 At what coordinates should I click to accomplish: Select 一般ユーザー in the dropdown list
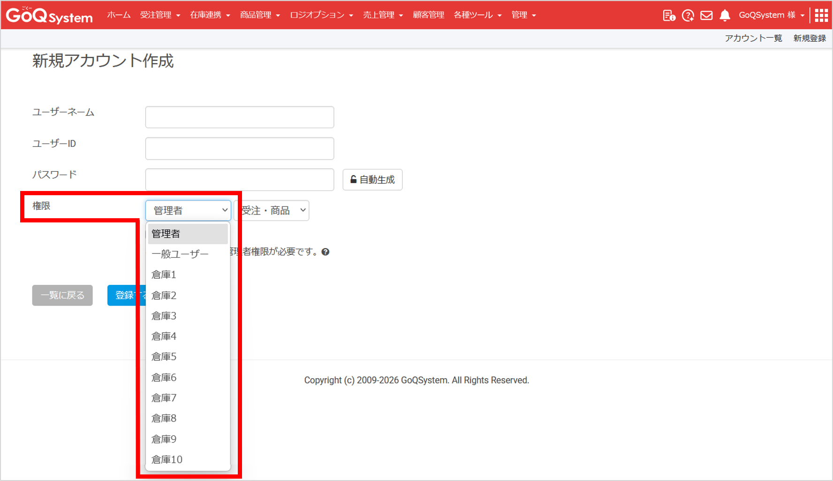click(x=188, y=254)
